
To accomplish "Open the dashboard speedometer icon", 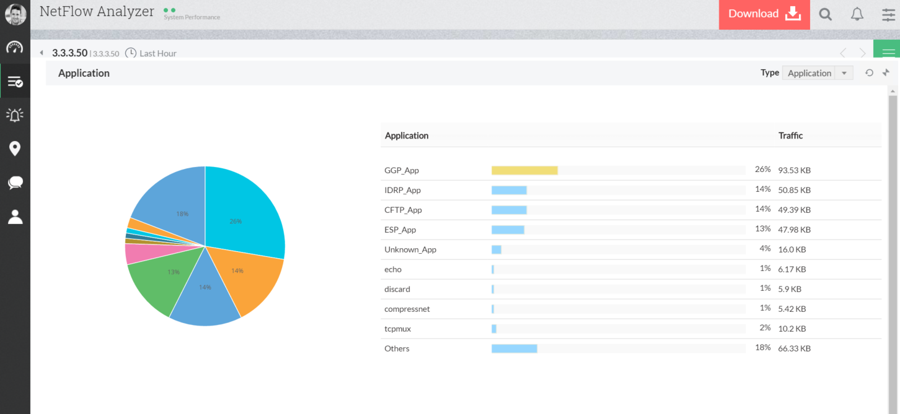I will coord(15,47).
